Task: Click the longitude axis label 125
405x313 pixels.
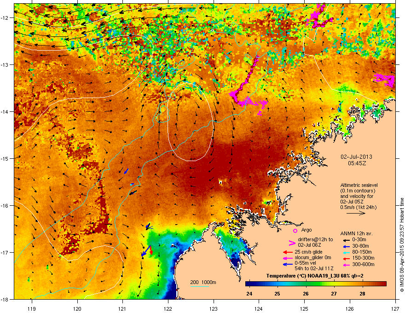Action: click(304, 308)
